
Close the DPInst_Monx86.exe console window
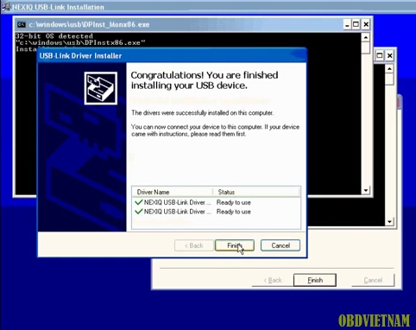click(366, 24)
